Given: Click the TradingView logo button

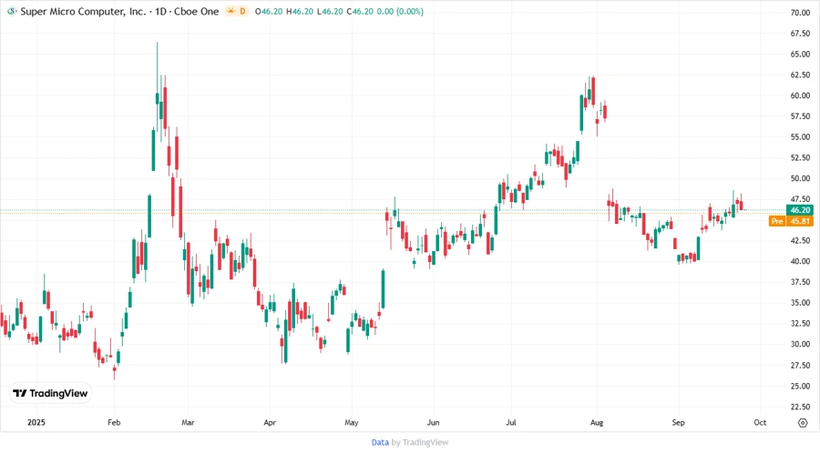Looking at the screenshot, I should tap(50, 394).
